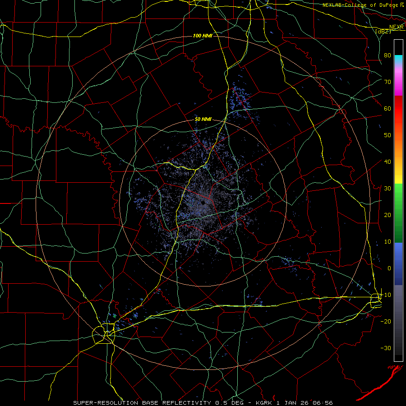Click the -20 value on the dBZ scale
The height and width of the screenshot is (406, 406).
[386, 321]
